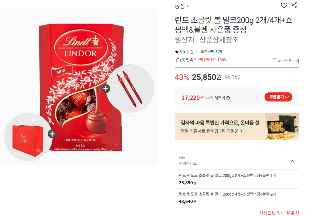312x216 pixels.
Task: Click the phone icon beside APP으로 보기
Action: coord(274,61)
